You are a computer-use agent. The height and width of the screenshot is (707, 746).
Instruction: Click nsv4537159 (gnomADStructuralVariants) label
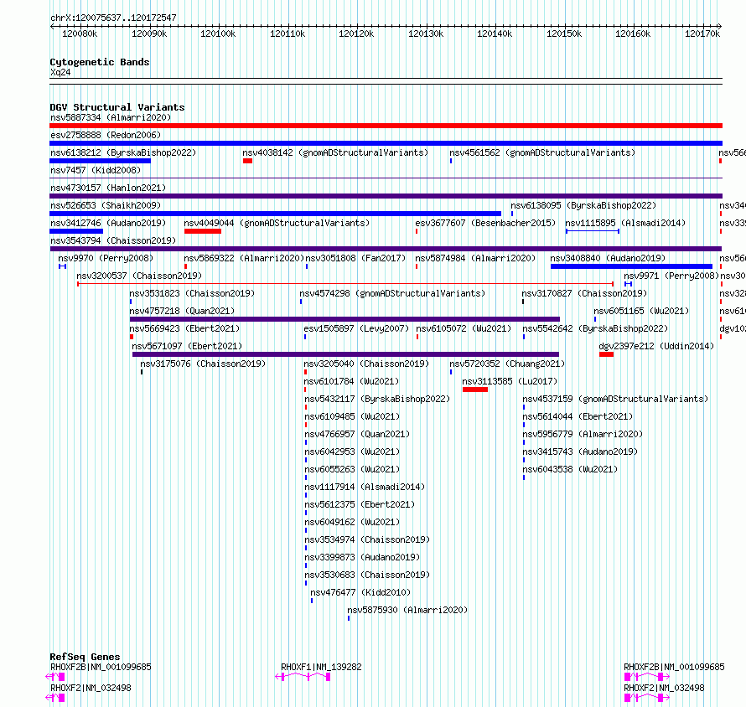coord(615,399)
